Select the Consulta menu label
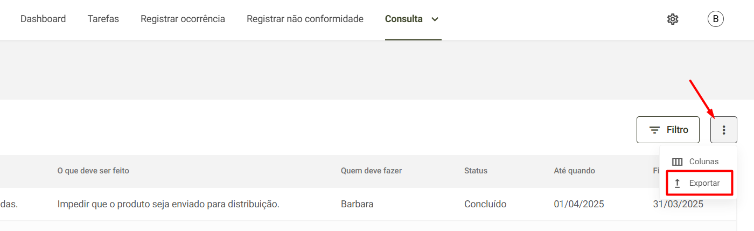Image resolution: width=754 pixels, height=231 pixels. tap(404, 19)
